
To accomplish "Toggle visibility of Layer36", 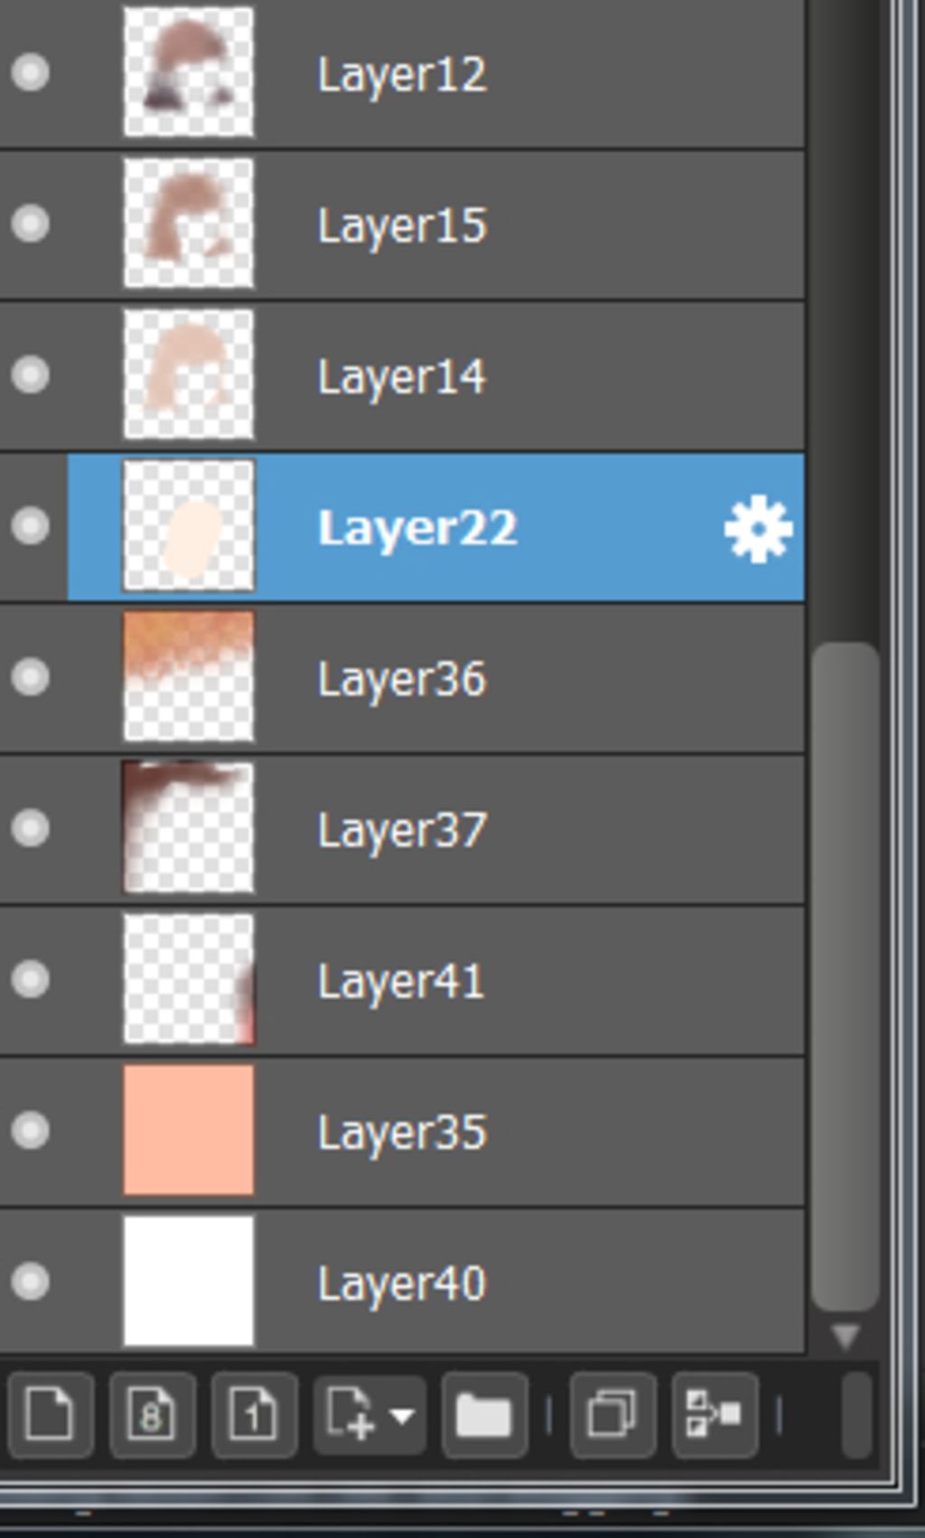I will 31,677.
